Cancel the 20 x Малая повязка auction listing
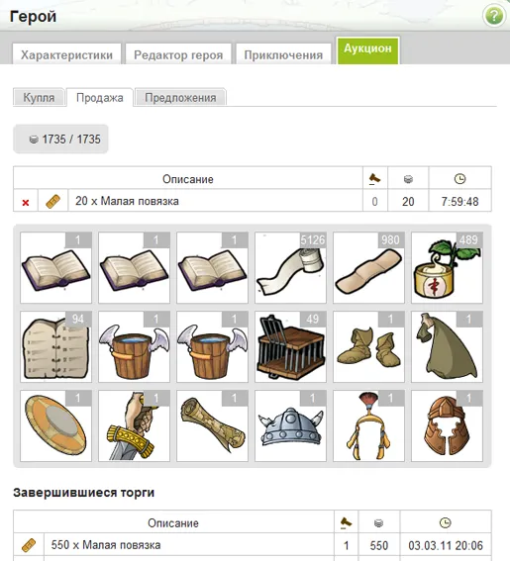The image size is (510, 561). click(x=26, y=203)
